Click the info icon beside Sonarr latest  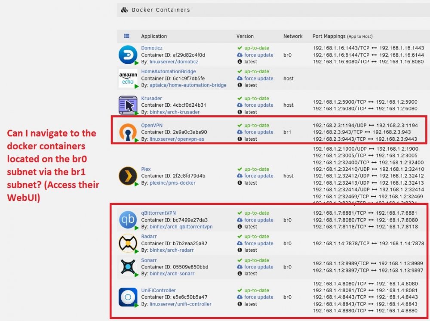(x=240, y=274)
